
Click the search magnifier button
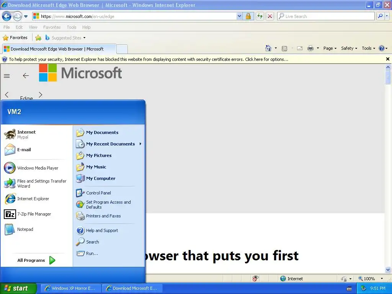point(380,16)
